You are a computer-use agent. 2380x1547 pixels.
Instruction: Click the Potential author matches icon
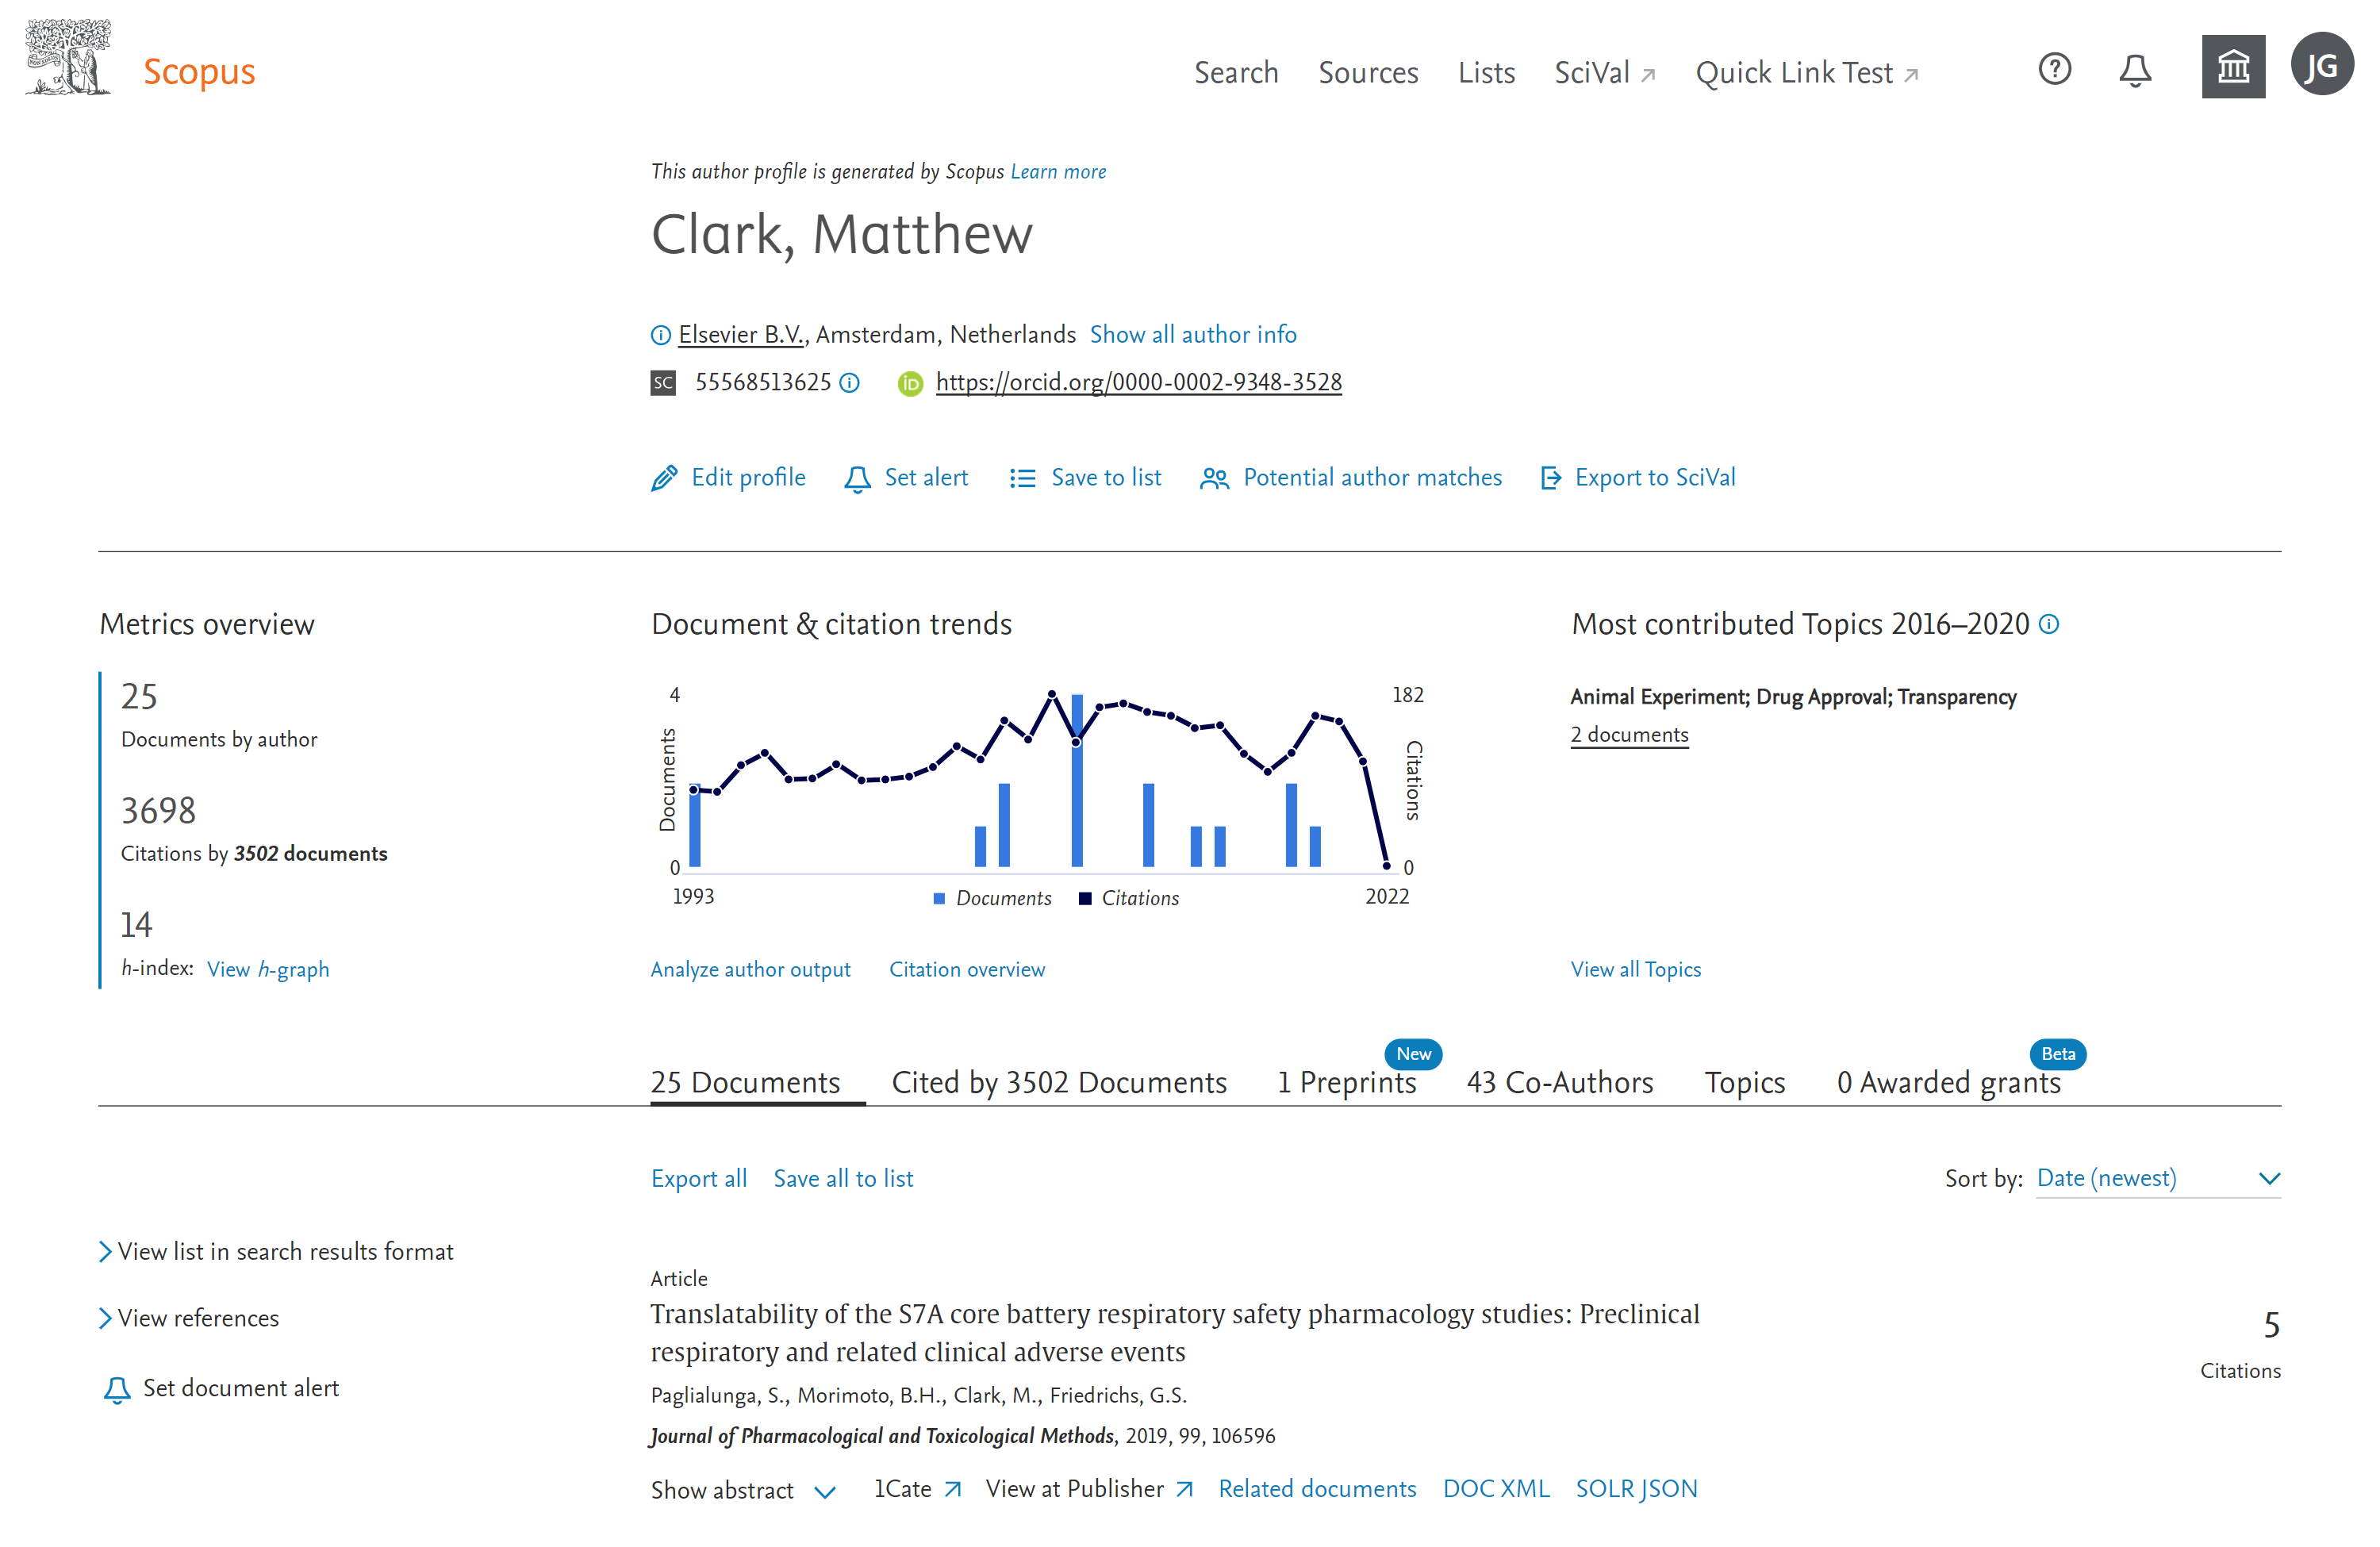click(x=1215, y=478)
